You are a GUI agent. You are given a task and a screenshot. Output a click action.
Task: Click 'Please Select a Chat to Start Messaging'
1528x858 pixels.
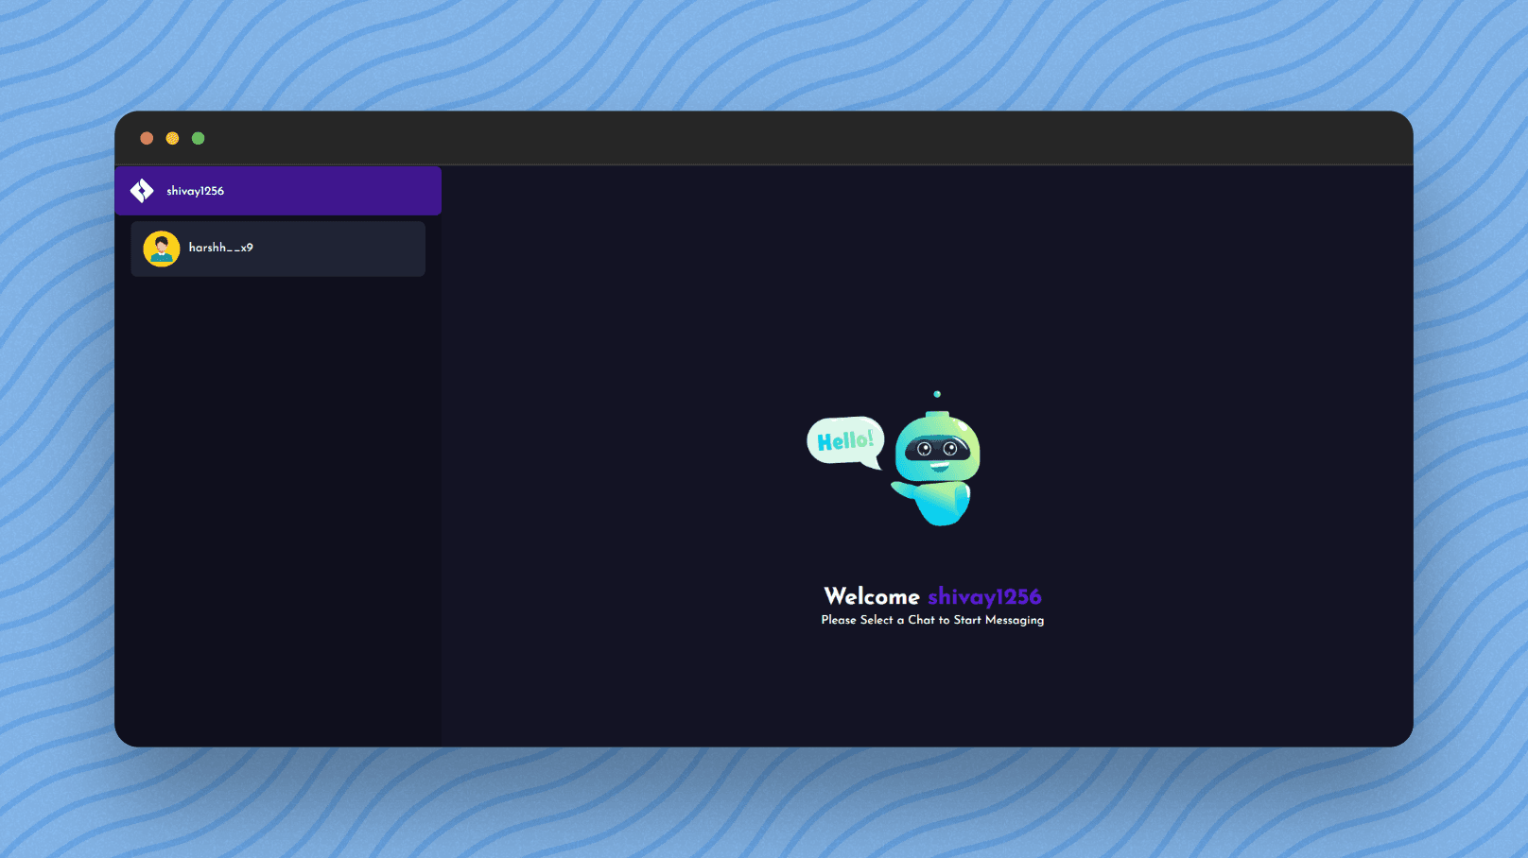tap(932, 620)
